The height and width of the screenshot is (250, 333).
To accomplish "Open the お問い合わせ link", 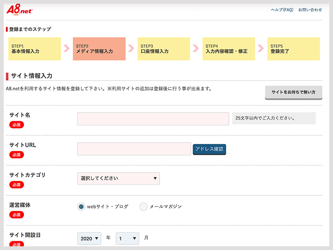I will pyautogui.click(x=310, y=10).
